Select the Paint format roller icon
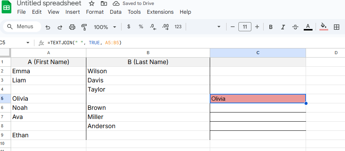This screenshot has height=151, width=345. (84, 27)
